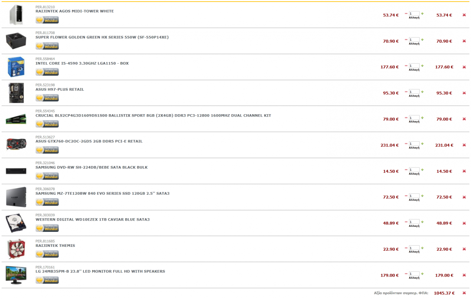Remove RAIJINTEK THEMIS from cart

[x=464, y=249]
